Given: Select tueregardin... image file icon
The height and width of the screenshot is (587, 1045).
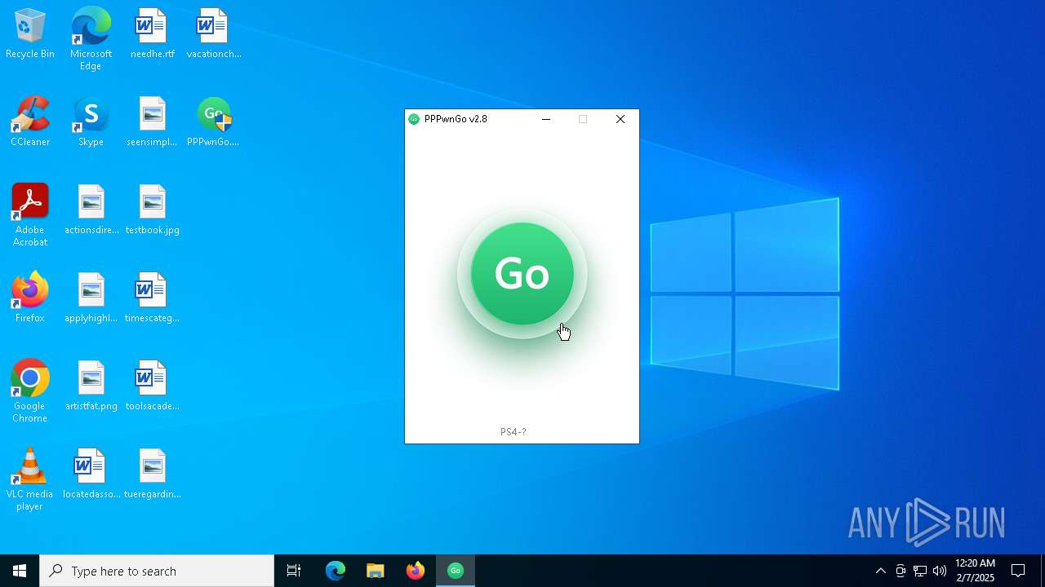Looking at the screenshot, I should pyautogui.click(x=153, y=474).
